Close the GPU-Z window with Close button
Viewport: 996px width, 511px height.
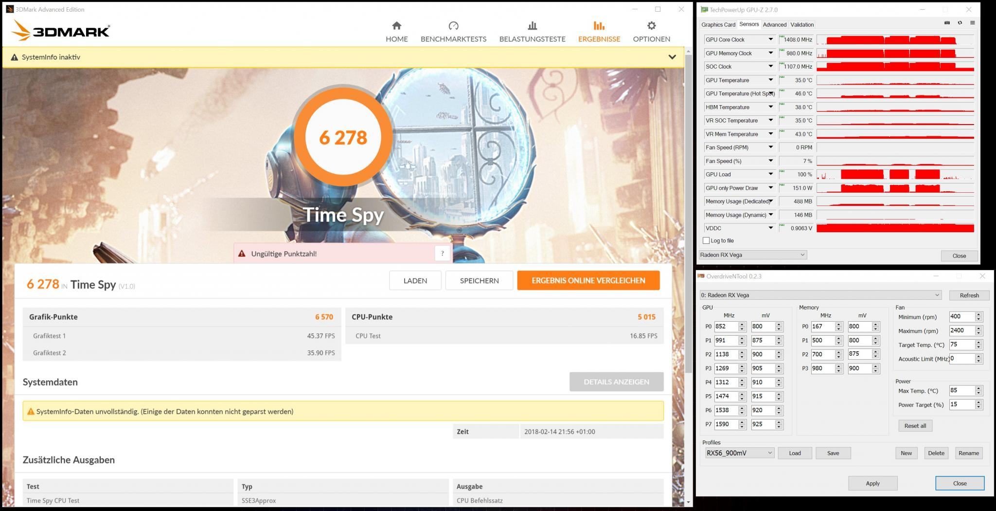959,255
